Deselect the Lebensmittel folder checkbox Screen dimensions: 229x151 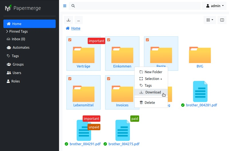pos(70,79)
